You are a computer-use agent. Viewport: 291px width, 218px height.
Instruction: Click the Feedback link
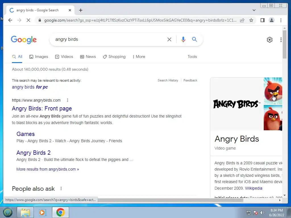point(190,80)
